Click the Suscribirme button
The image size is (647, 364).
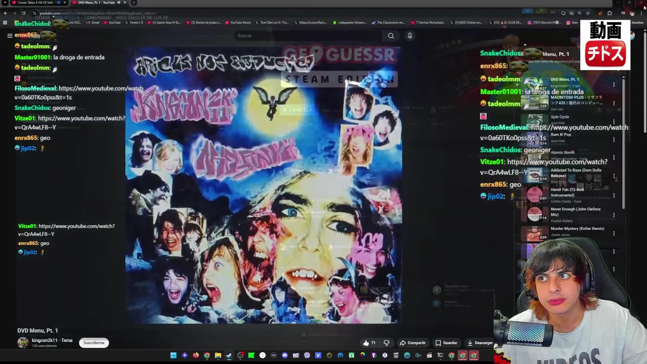(94, 343)
